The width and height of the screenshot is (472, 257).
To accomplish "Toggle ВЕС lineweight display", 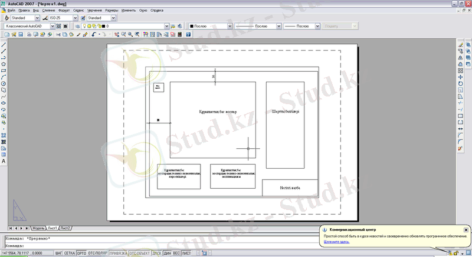I will click(x=176, y=253).
